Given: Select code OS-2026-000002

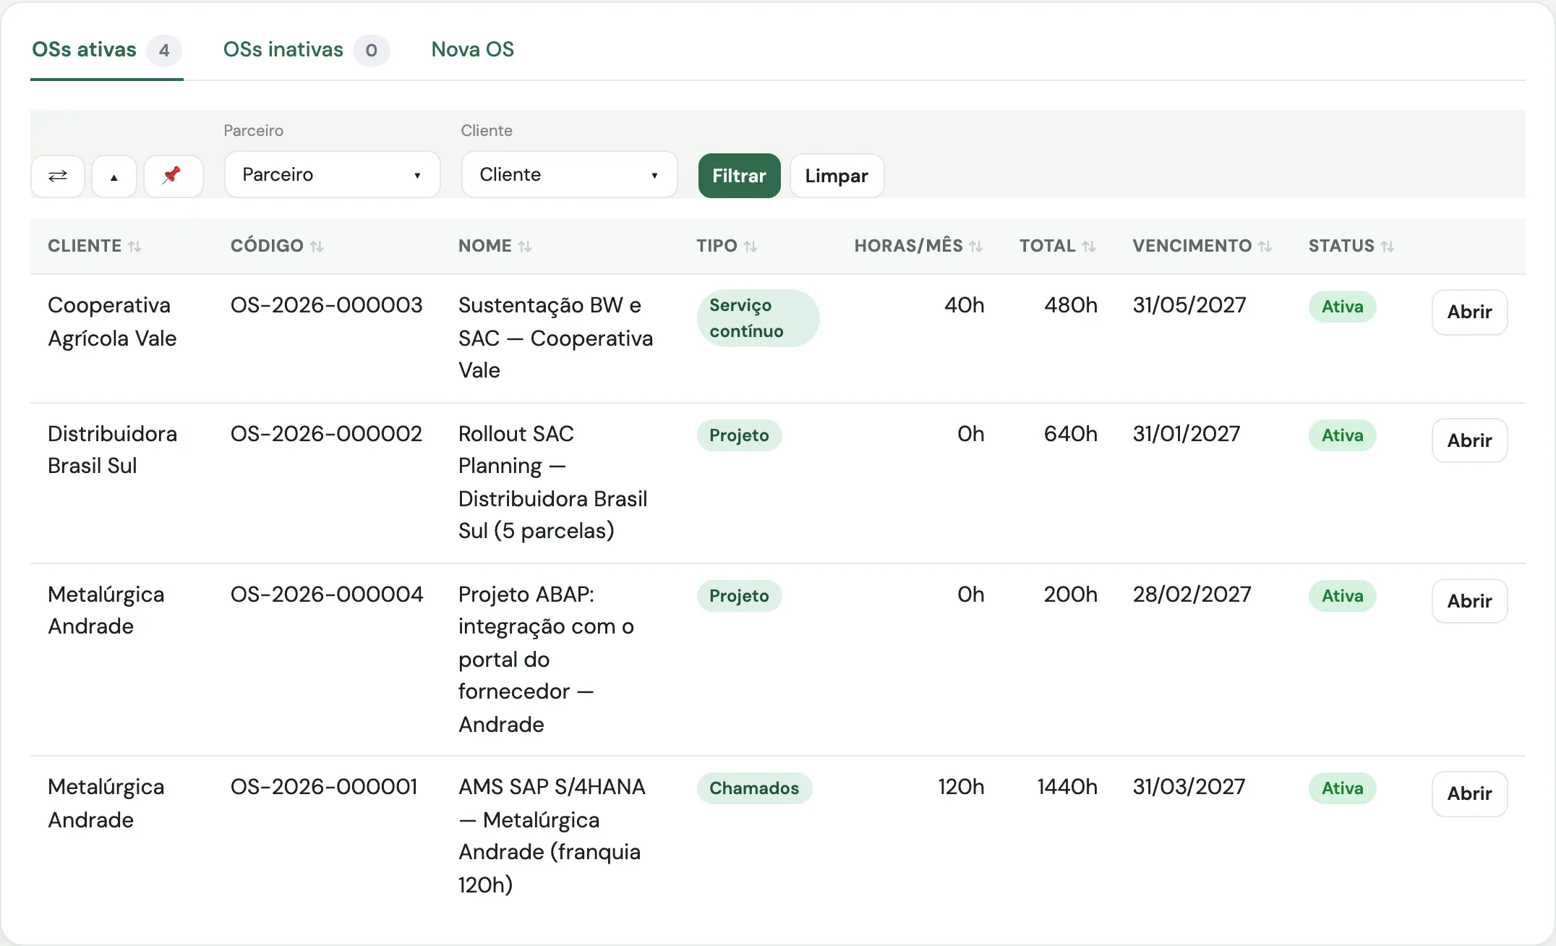Looking at the screenshot, I should [x=326, y=434].
